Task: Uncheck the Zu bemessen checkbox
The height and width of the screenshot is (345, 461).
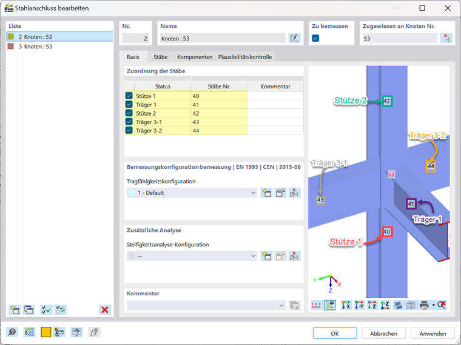Action: [x=315, y=38]
